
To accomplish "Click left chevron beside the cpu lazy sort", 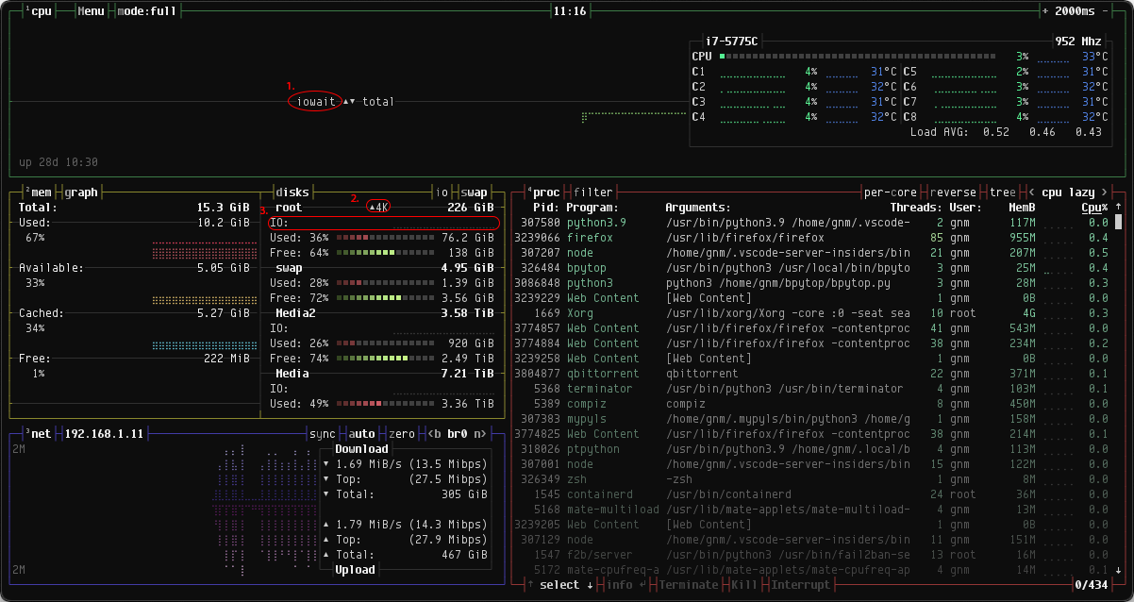I will 1031,192.
